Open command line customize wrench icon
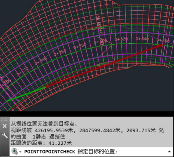 (x=5, y=135)
